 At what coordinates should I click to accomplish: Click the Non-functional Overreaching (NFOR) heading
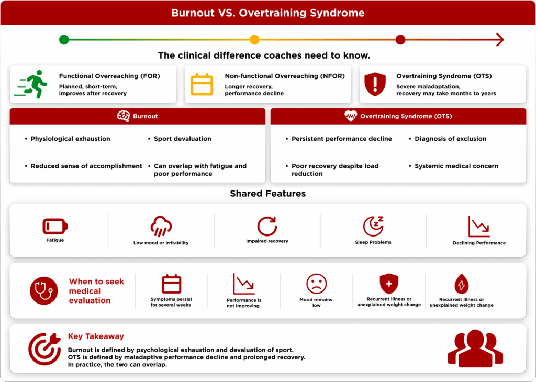pyautogui.click(x=285, y=76)
